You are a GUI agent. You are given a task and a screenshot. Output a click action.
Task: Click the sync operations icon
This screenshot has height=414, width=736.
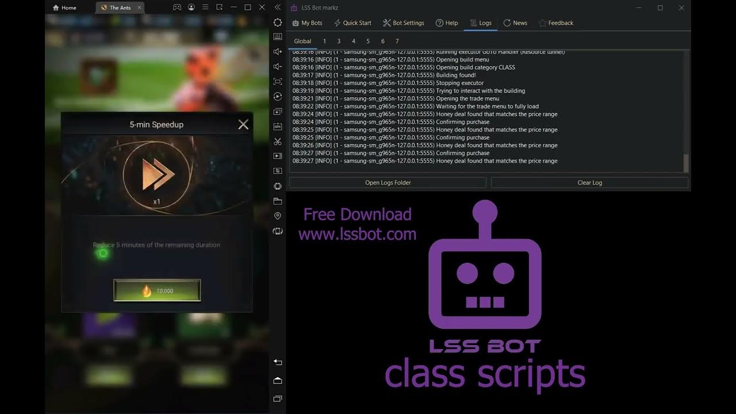(278, 171)
